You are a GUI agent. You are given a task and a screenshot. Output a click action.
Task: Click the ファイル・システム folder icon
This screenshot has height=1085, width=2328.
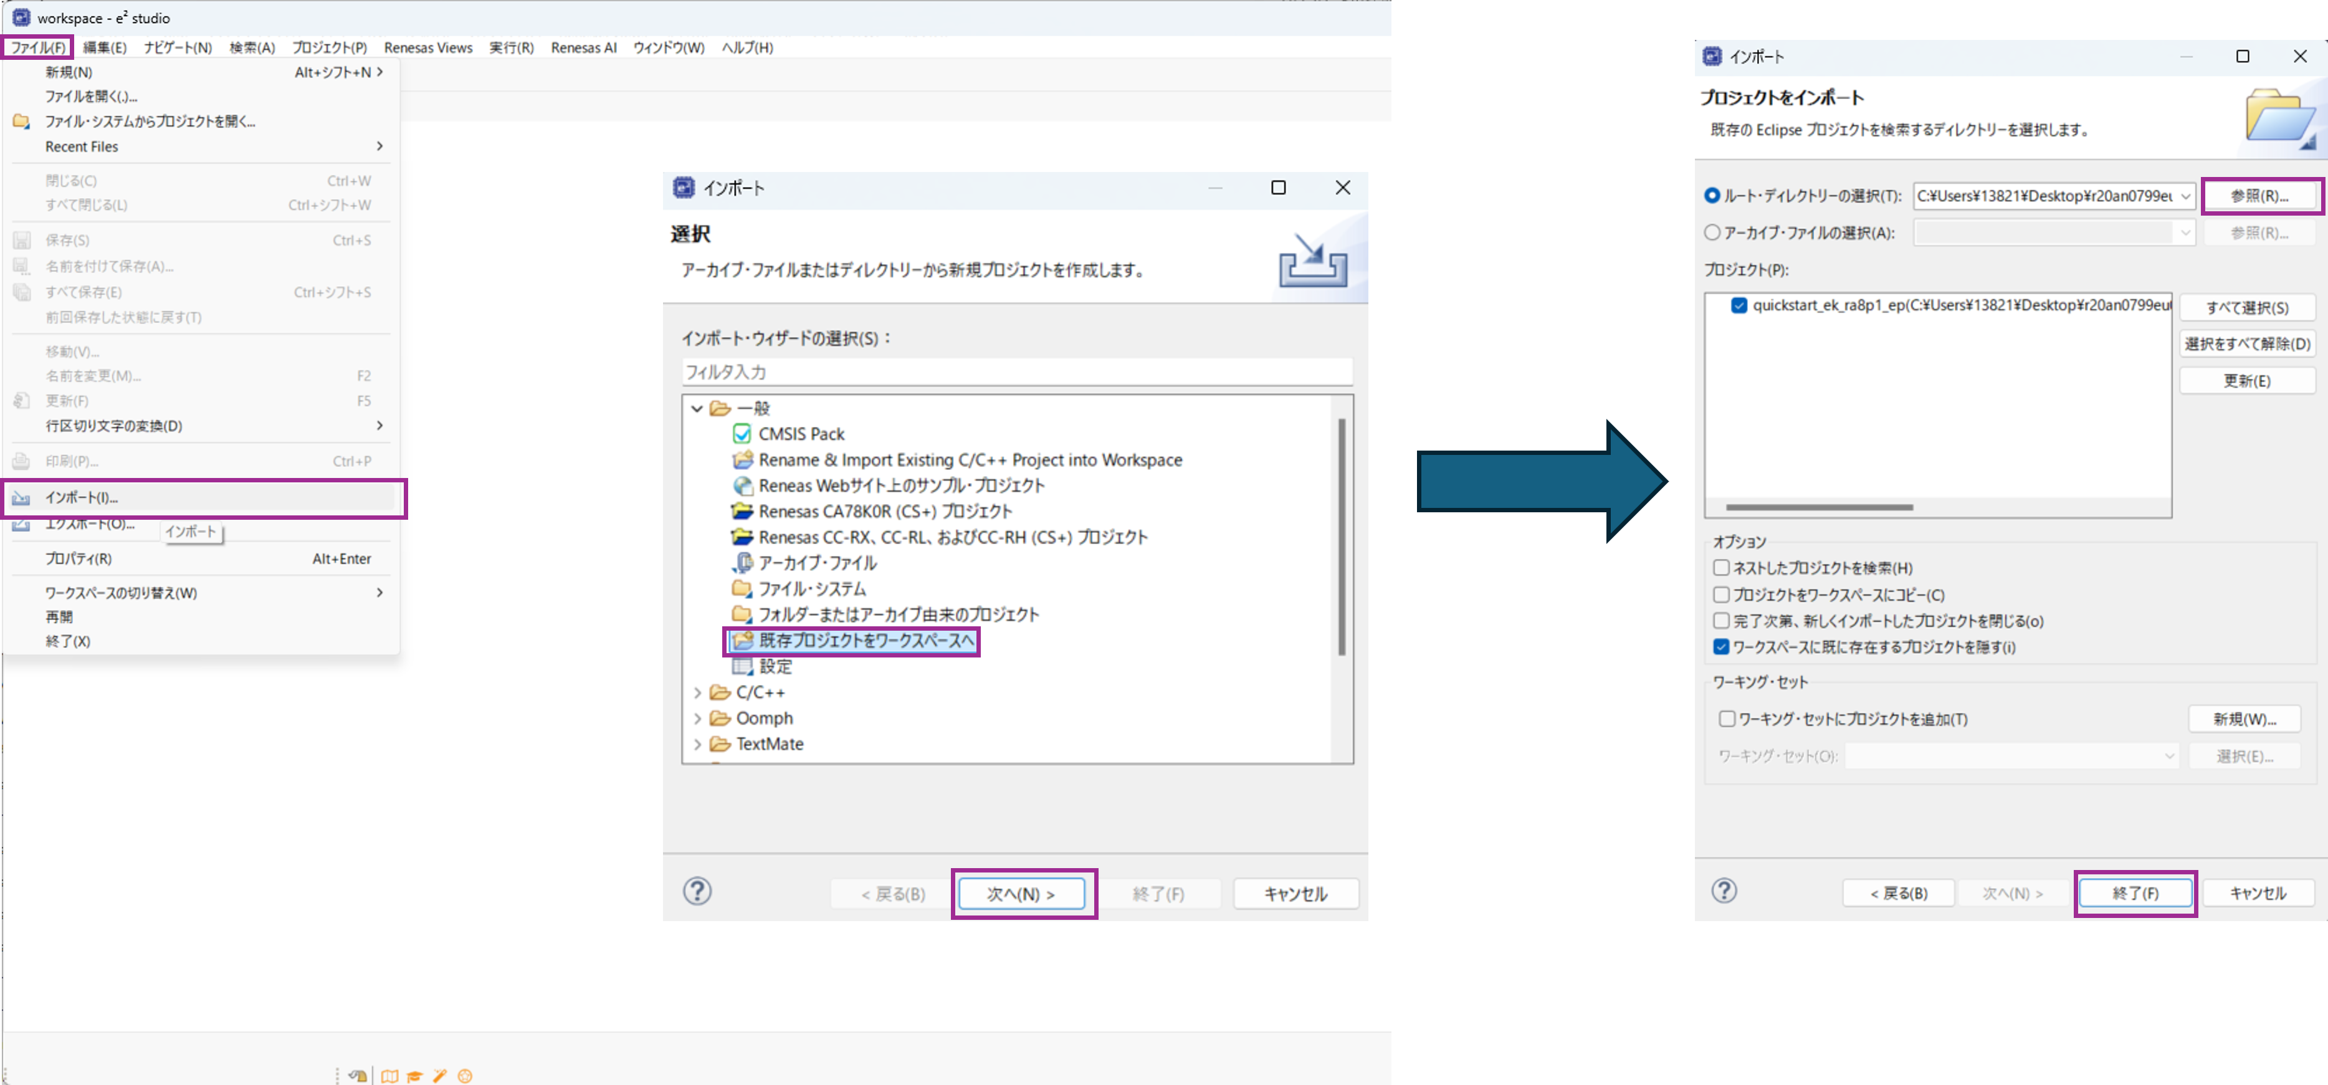(742, 588)
